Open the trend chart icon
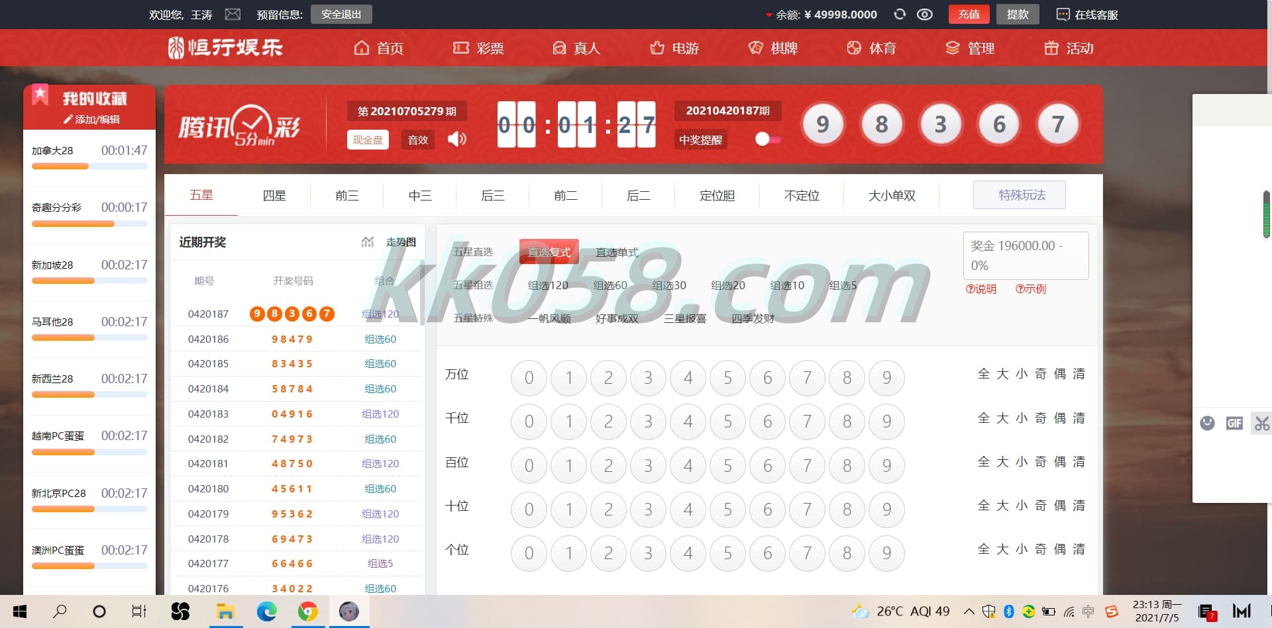 (368, 242)
